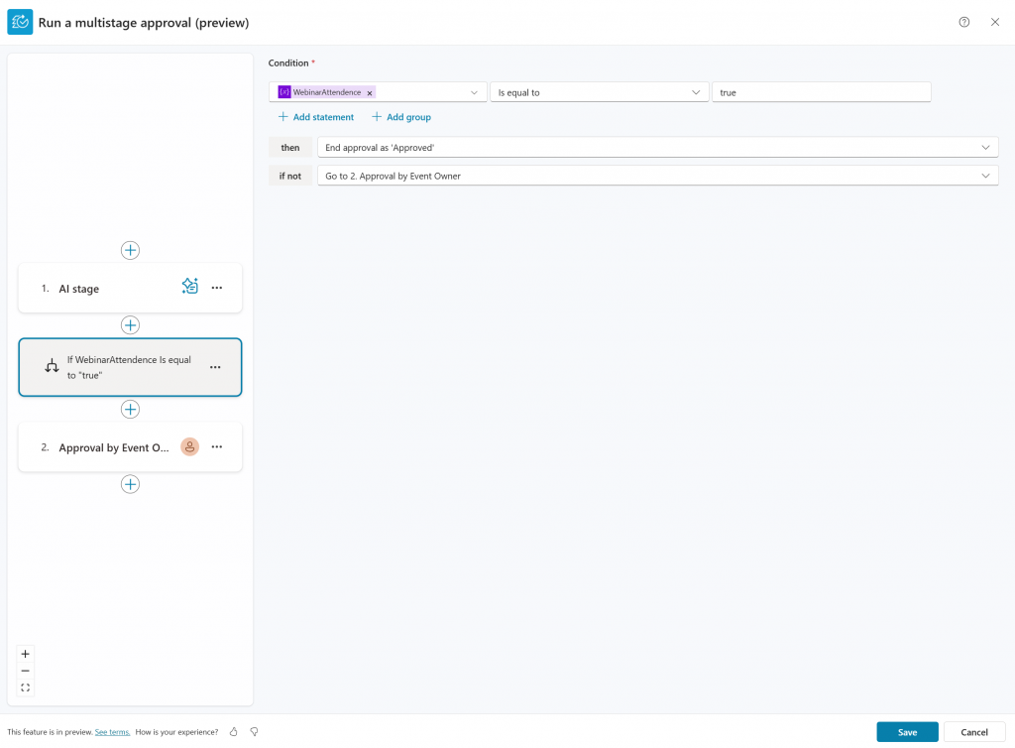This screenshot has height=748, width=1015.
Task: Click the thumbs down feedback icon
Action: tap(254, 732)
